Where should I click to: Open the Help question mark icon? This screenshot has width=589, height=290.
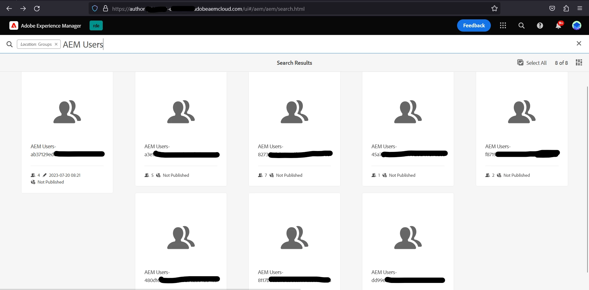[x=540, y=25]
